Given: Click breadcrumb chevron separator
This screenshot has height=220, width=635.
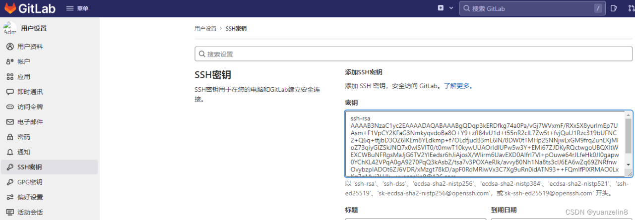Looking at the screenshot, I should [x=221, y=29].
